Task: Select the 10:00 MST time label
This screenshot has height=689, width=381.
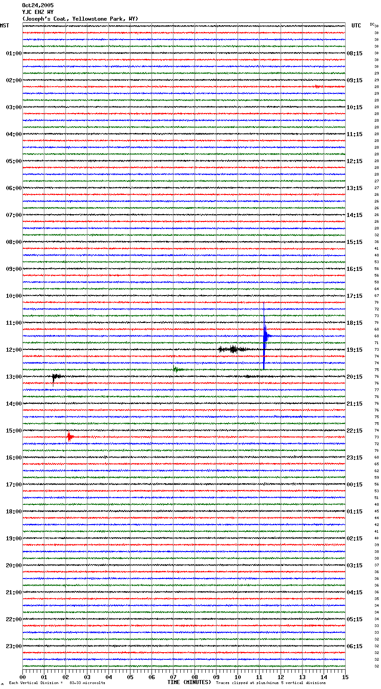Action: click(14, 296)
